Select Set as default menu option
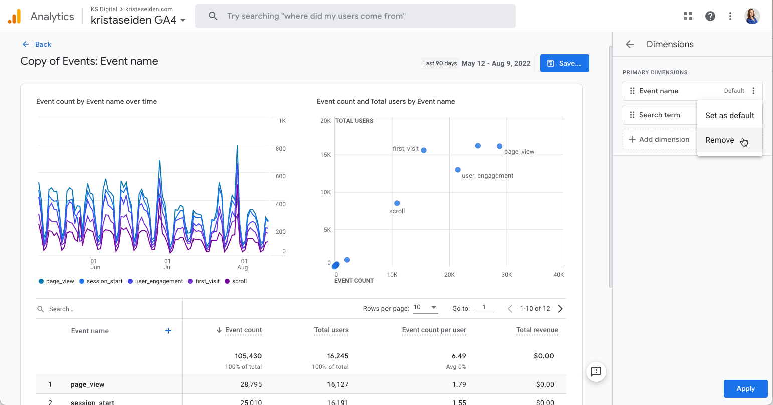This screenshot has height=405, width=773. coord(729,115)
